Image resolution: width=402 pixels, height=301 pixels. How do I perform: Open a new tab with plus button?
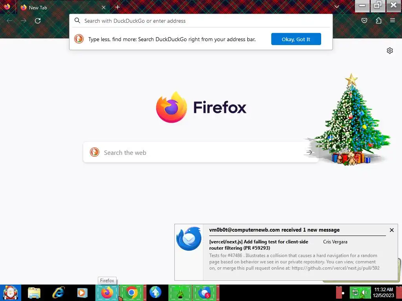[x=118, y=7]
